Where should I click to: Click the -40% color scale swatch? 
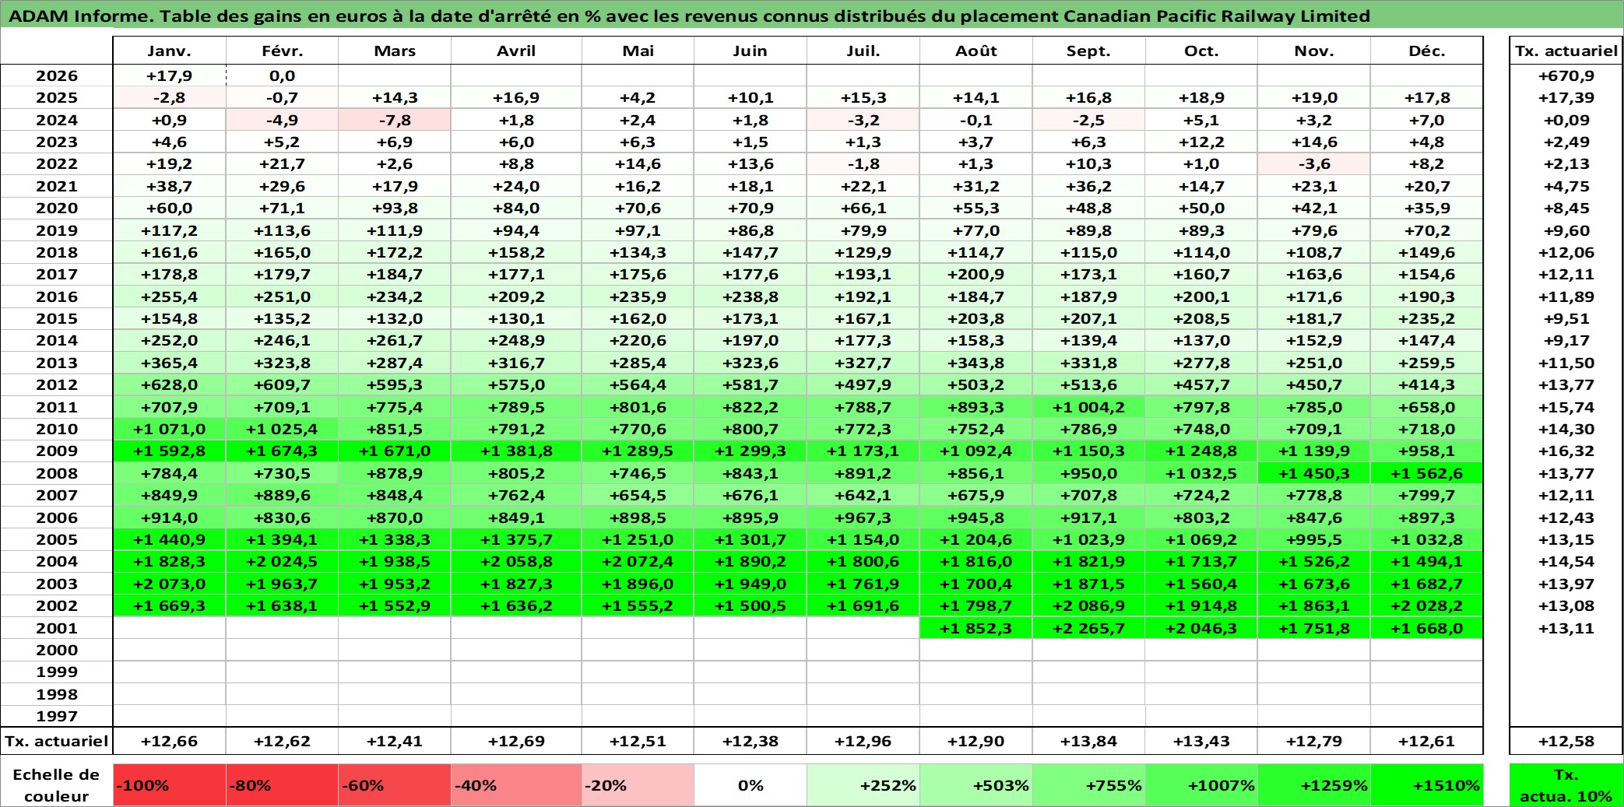[x=516, y=785]
